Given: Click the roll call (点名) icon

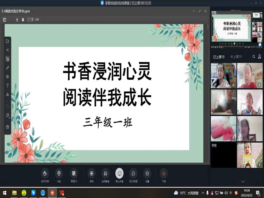Looking at the screenshot, I should (x=59, y=173).
